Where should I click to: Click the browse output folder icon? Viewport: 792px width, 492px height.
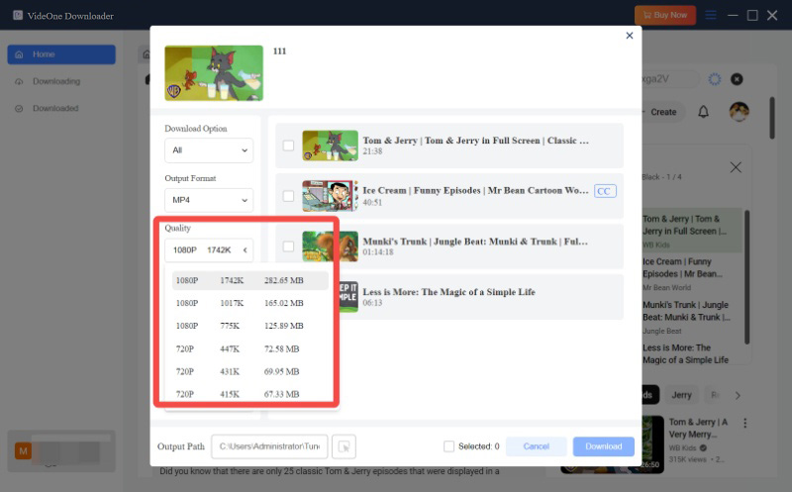(x=343, y=446)
